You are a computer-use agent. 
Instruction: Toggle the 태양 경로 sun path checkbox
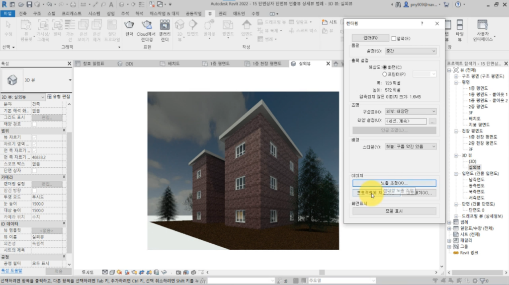[34, 124]
